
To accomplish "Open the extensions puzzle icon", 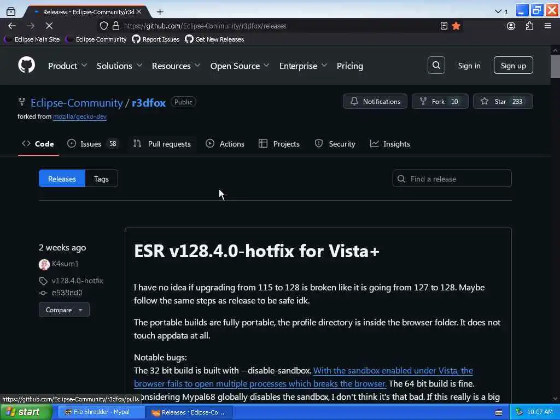I will [x=529, y=26].
